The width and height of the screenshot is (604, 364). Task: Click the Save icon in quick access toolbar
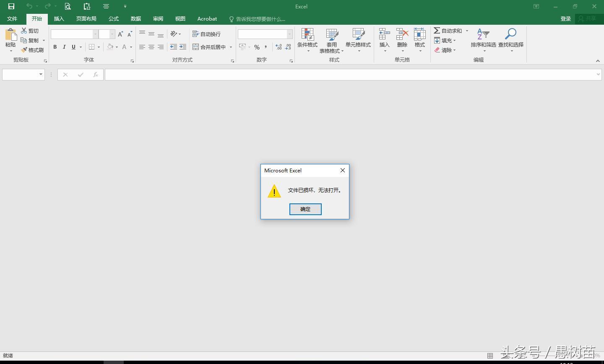(11, 6)
